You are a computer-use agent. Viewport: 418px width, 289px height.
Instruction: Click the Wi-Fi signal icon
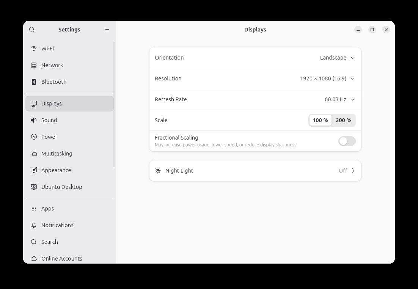[x=34, y=49]
